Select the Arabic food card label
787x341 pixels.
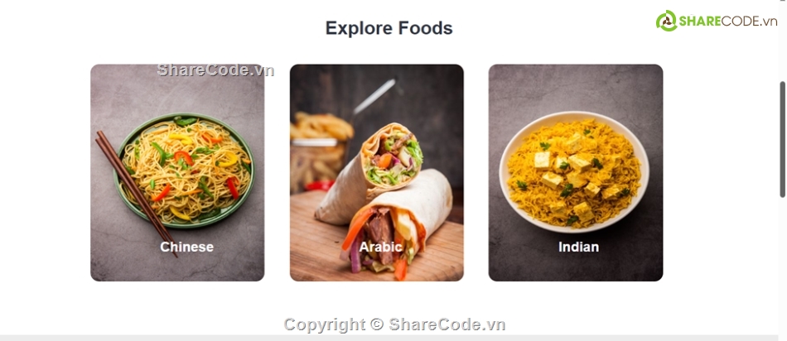(x=380, y=247)
